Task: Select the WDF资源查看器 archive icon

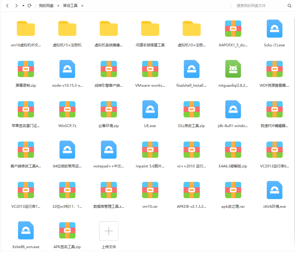Action: (x=274, y=69)
